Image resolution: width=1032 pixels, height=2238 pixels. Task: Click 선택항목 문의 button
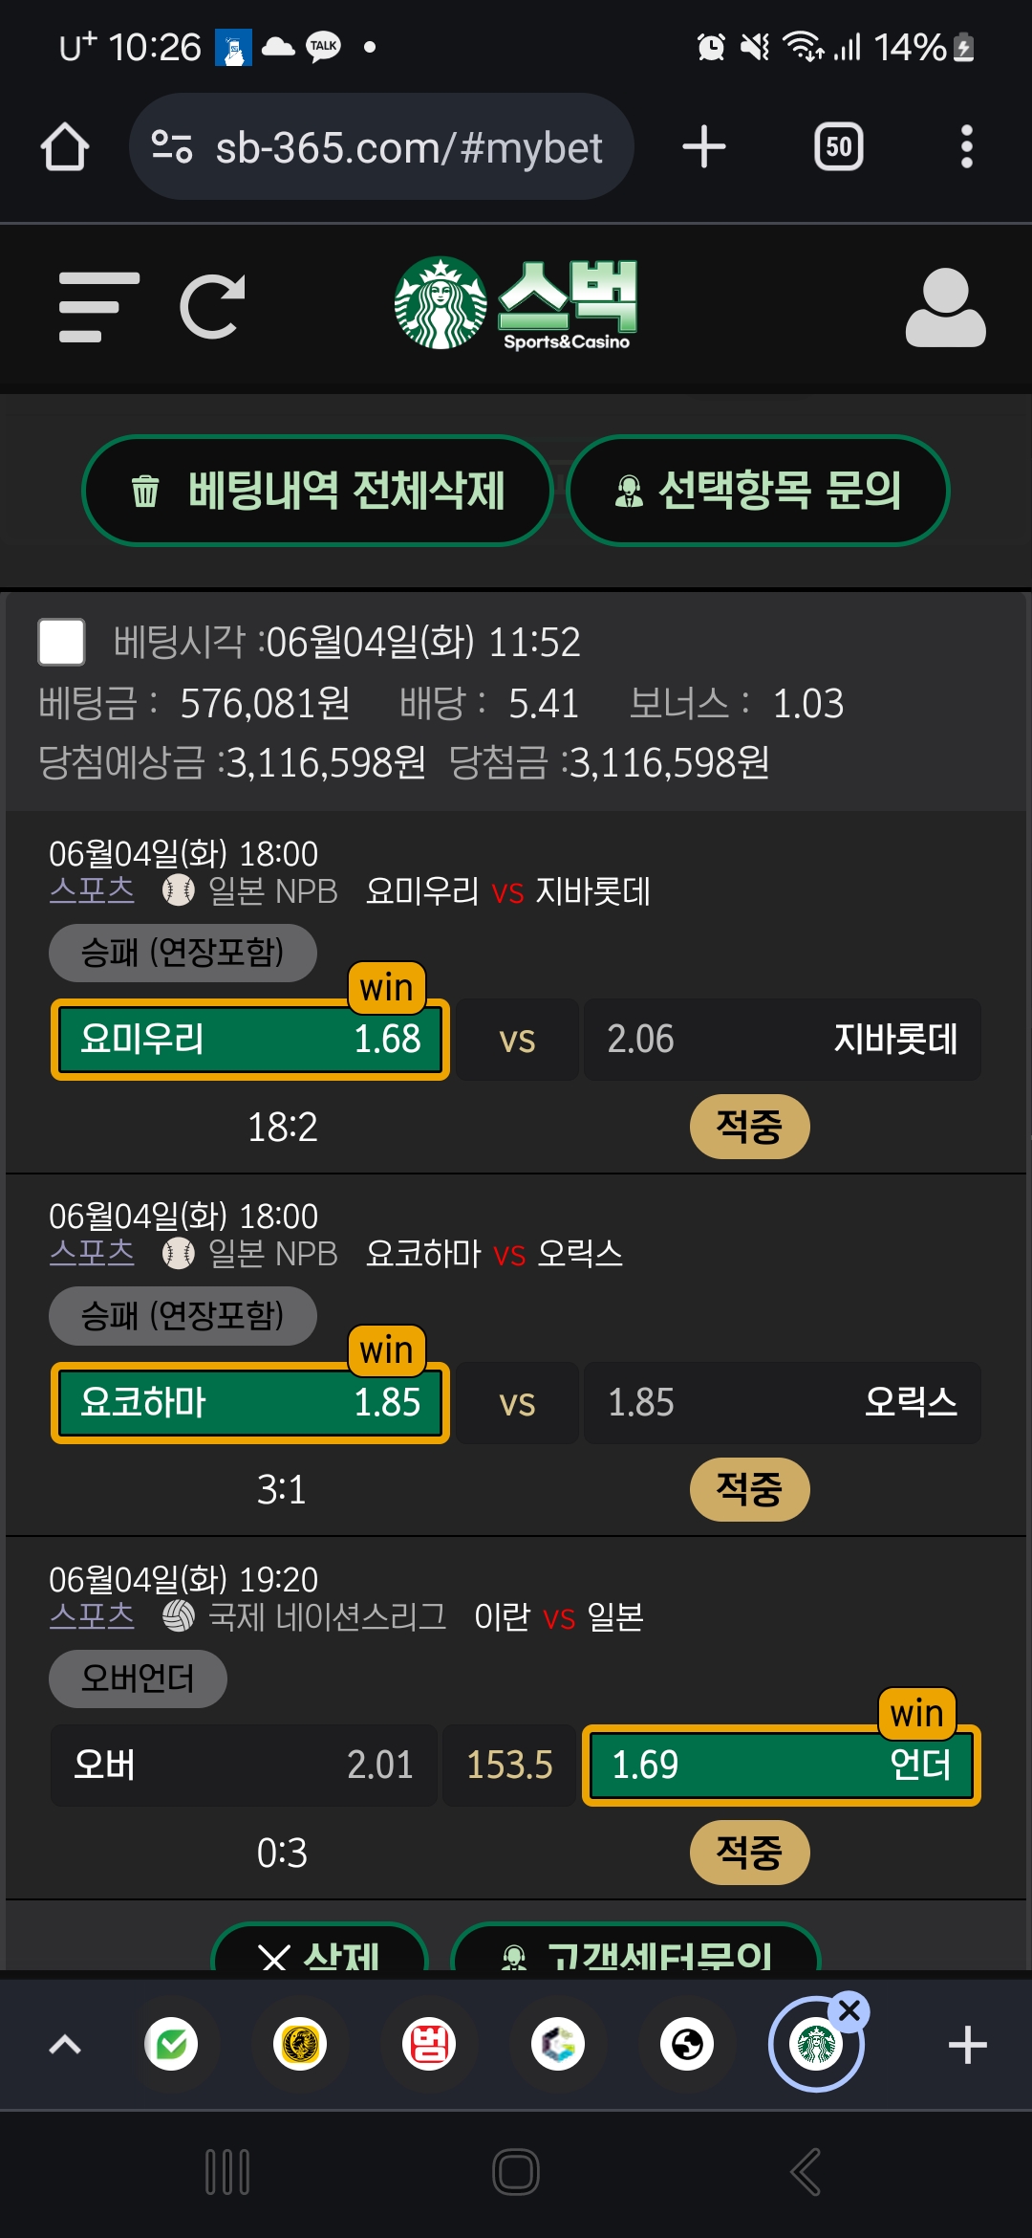pyautogui.click(x=758, y=491)
